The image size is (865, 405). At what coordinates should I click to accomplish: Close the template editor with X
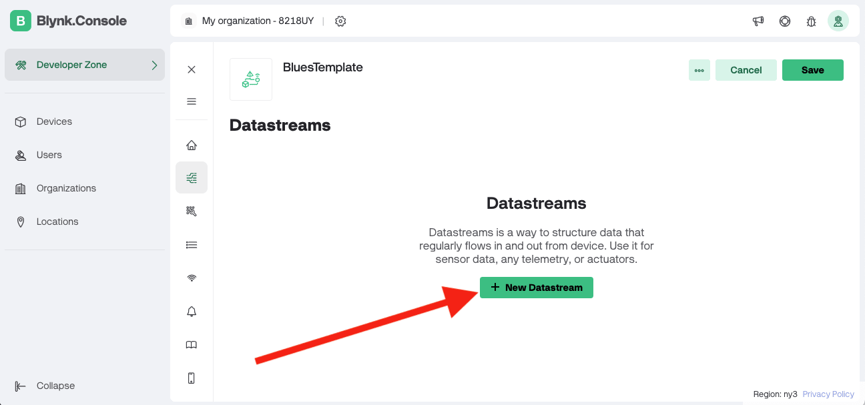tap(192, 69)
